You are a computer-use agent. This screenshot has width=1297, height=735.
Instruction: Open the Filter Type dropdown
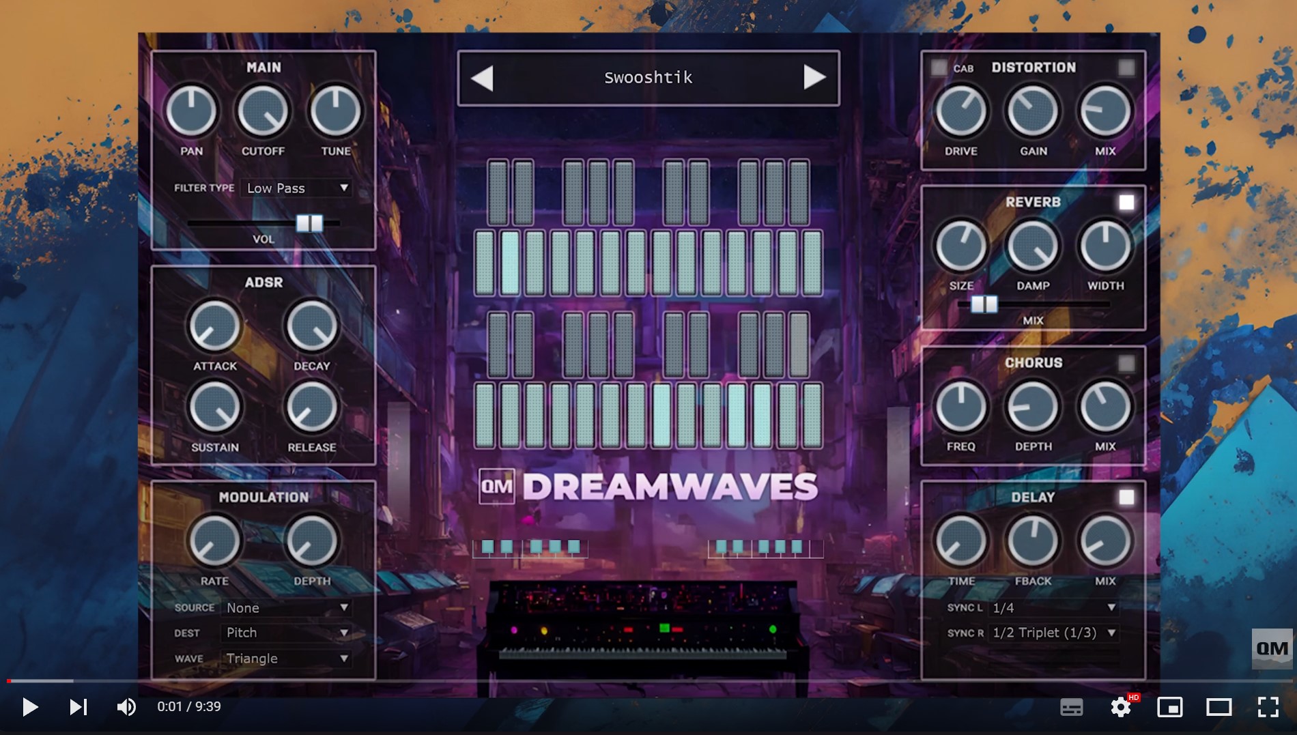coord(297,188)
